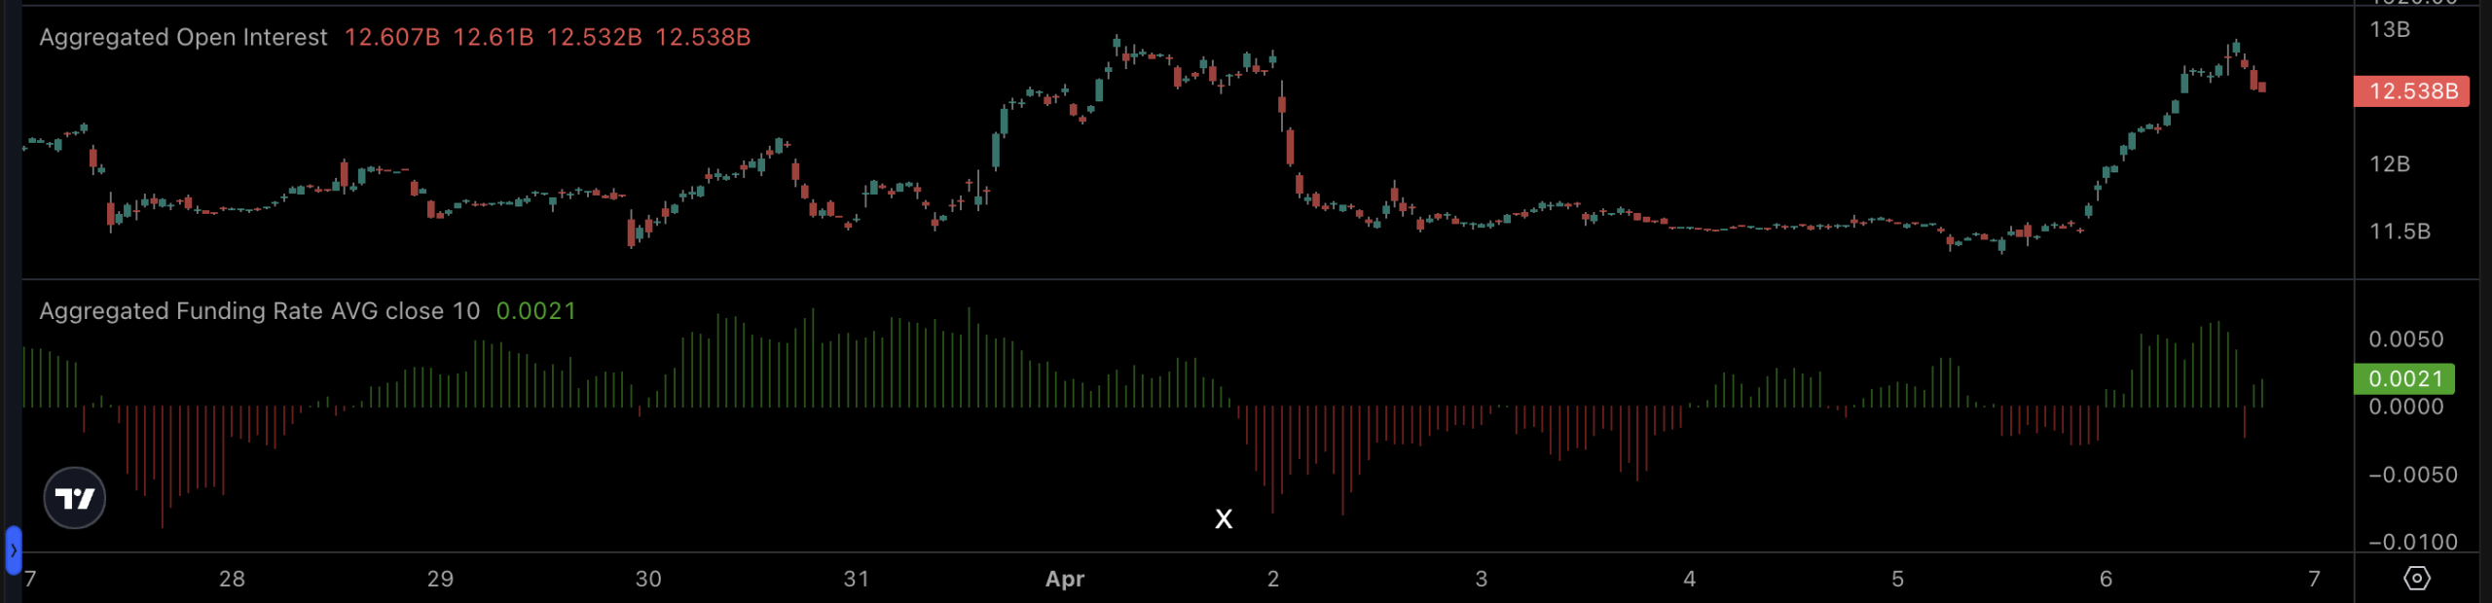The width and height of the screenshot is (2492, 603).
Task: Click date 28 on the time axis
Action: pyautogui.click(x=232, y=580)
